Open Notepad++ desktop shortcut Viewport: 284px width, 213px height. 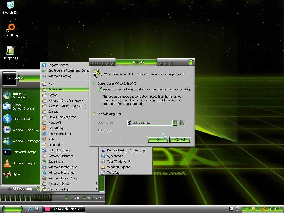(x=11, y=53)
